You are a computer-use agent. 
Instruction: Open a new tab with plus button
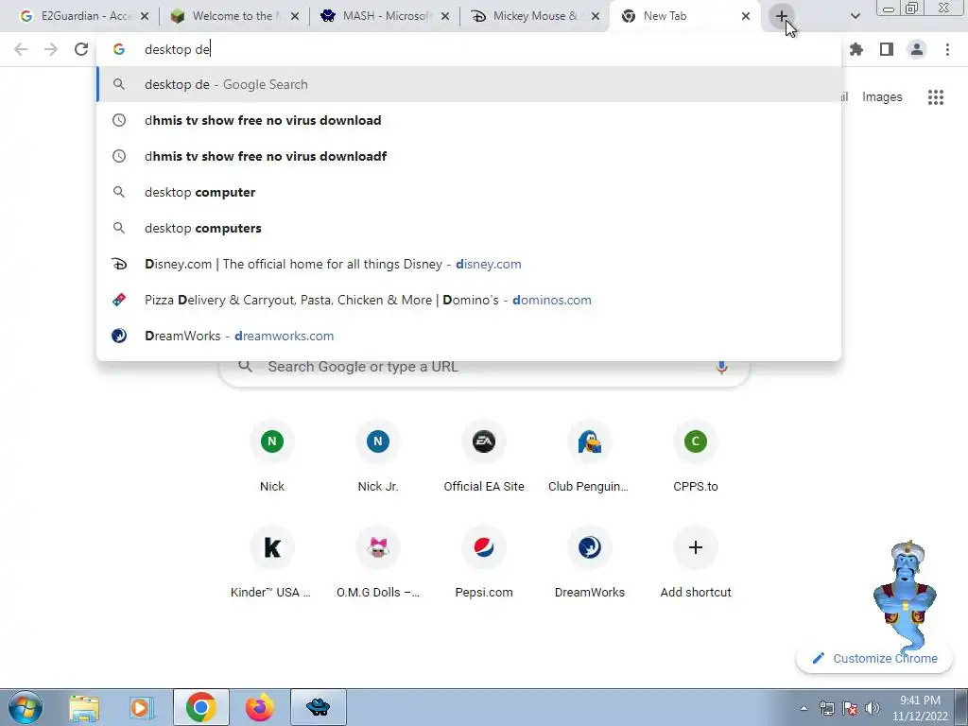(x=782, y=16)
